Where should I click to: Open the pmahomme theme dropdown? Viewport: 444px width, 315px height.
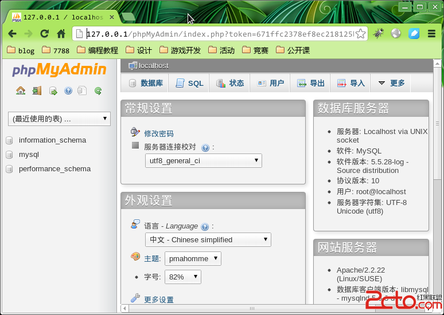pos(193,258)
